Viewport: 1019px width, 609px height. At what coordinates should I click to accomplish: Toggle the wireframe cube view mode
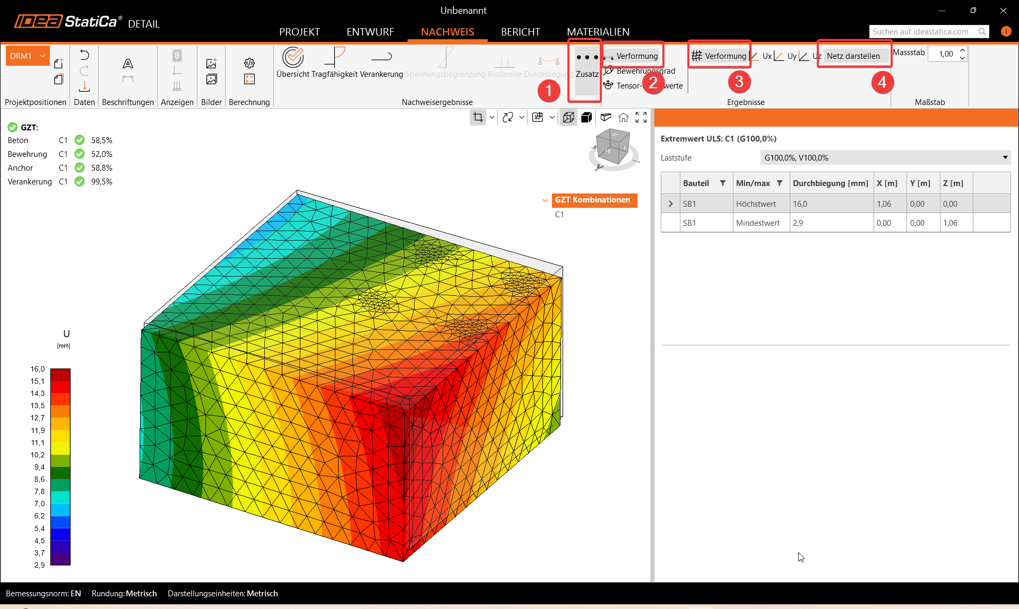click(x=568, y=118)
